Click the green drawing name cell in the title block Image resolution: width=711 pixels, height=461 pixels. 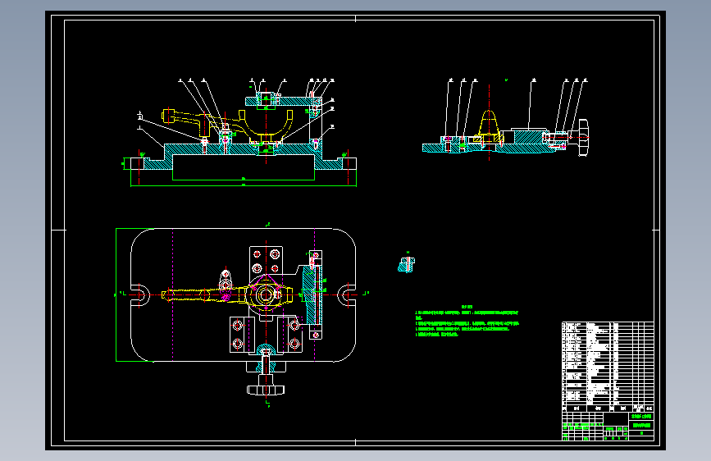click(x=641, y=425)
